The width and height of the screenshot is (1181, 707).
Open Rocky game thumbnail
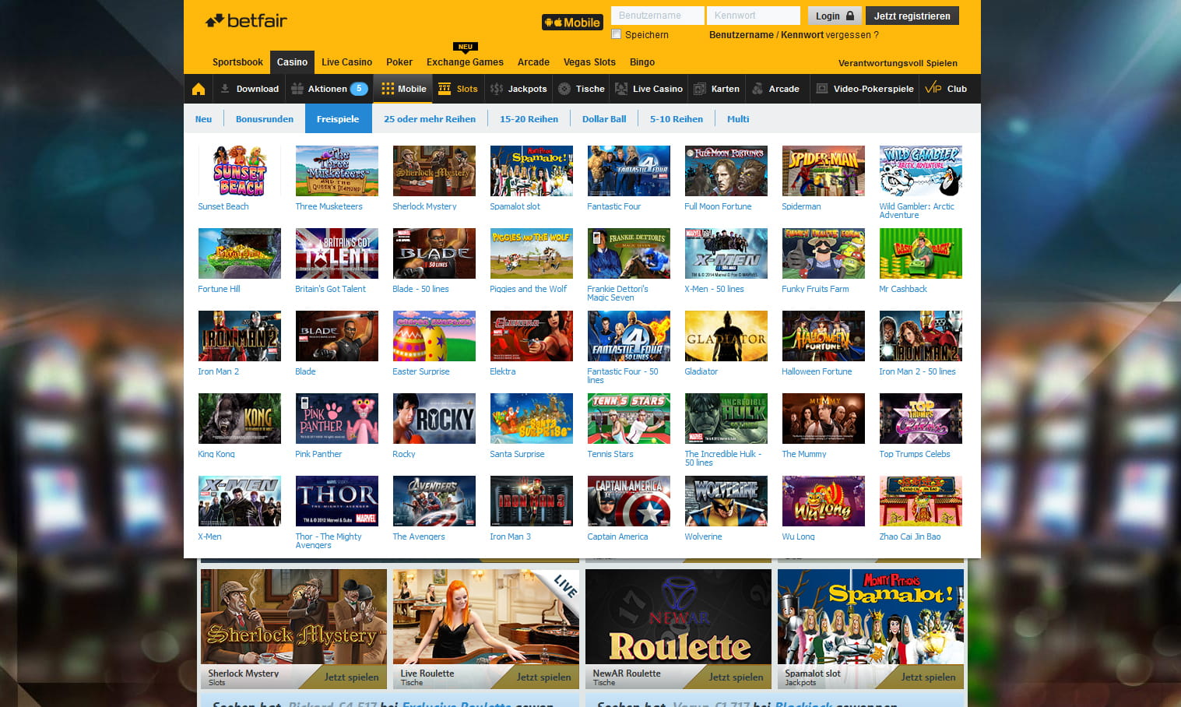434,418
